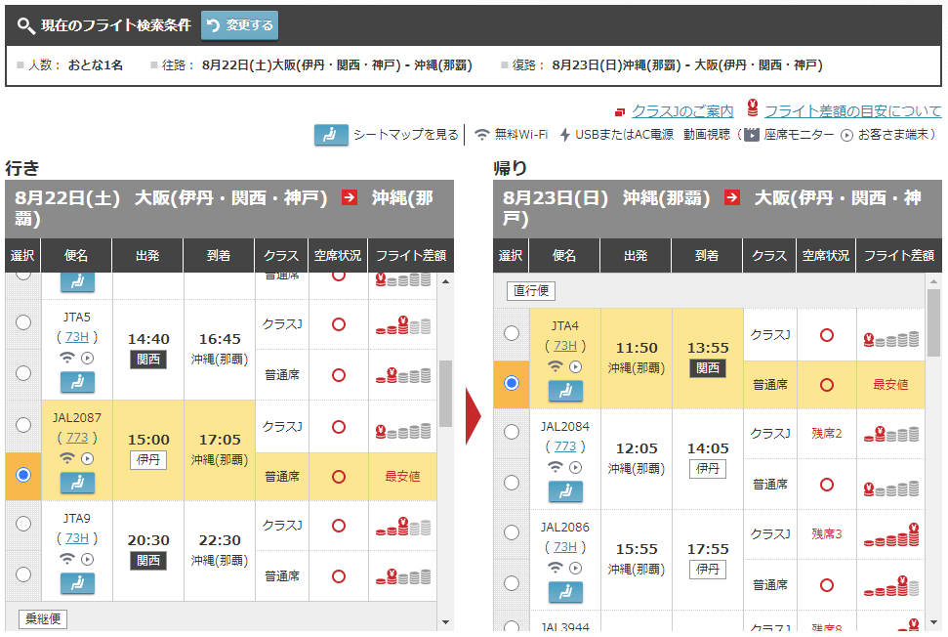948x637 pixels.
Task: Open seat map for JAL2087 flight
Action: click(x=77, y=483)
